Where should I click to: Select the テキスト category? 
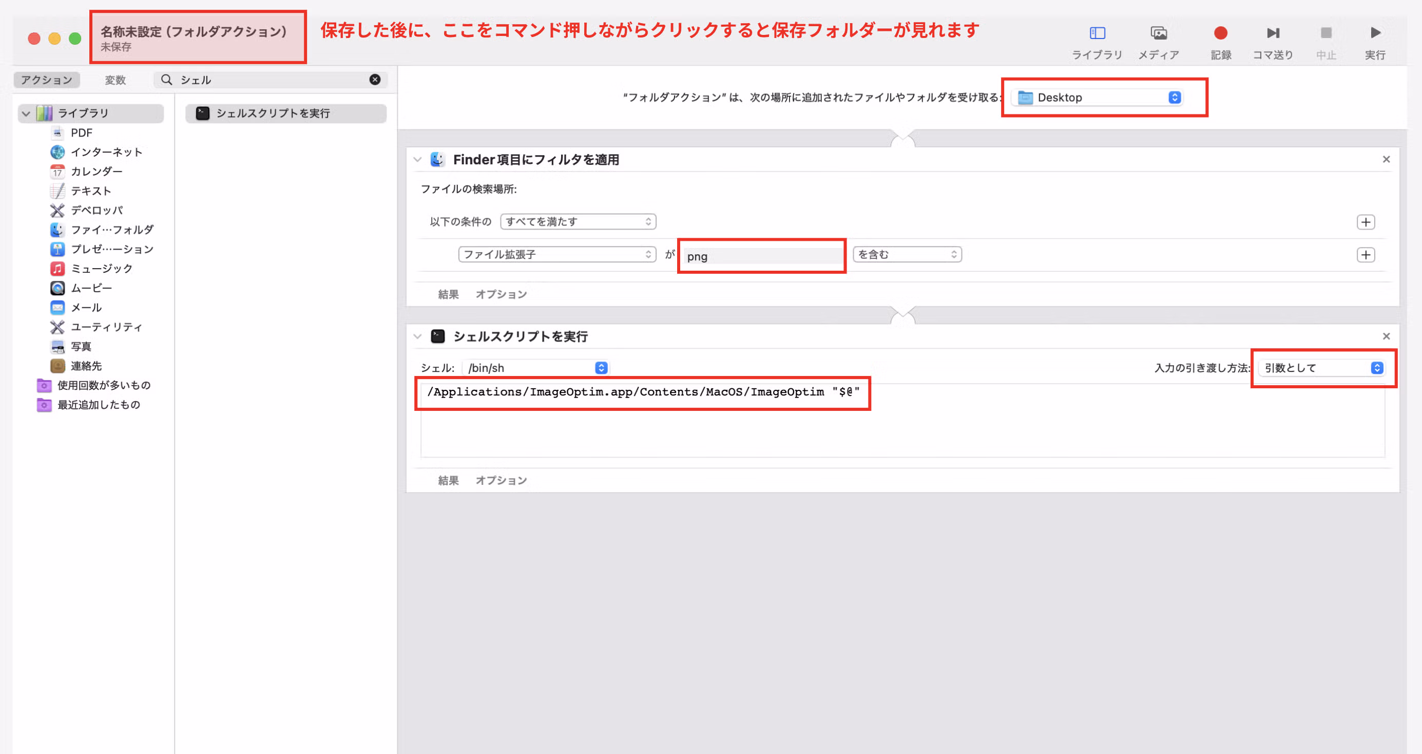tap(81, 191)
